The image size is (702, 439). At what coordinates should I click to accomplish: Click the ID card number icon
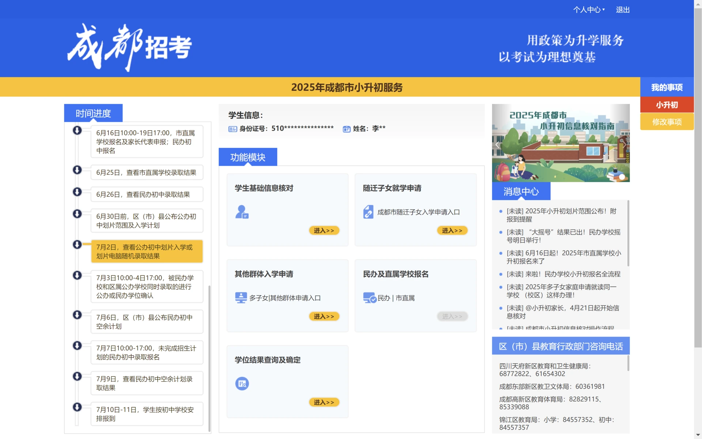pos(233,129)
